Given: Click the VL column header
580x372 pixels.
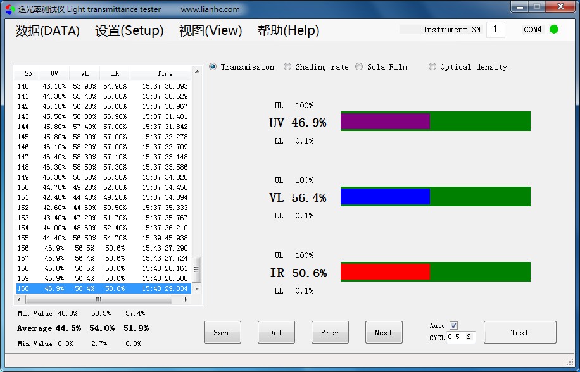Looking at the screenshot, I should 85,73.
